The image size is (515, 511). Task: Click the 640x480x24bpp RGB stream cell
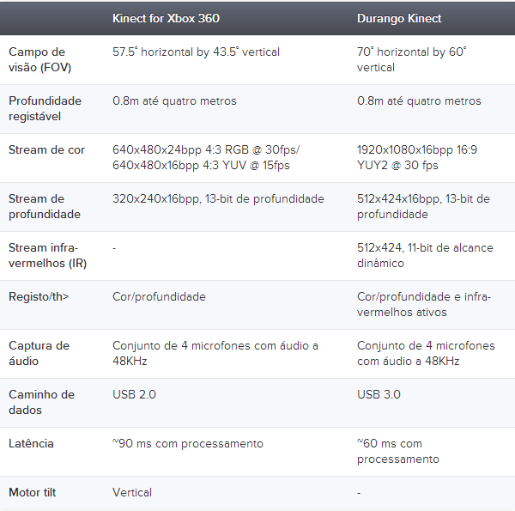point(206,157)
